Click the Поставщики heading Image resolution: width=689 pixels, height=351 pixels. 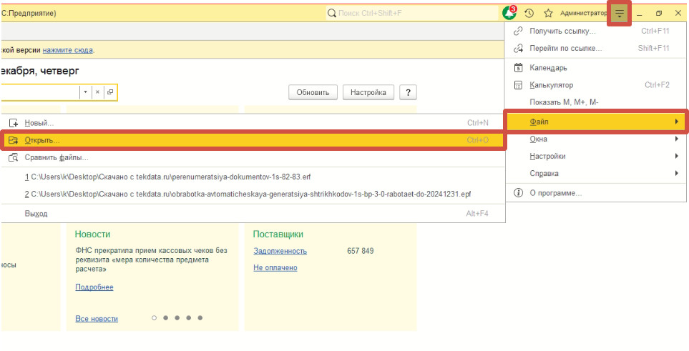coord(278,234)
